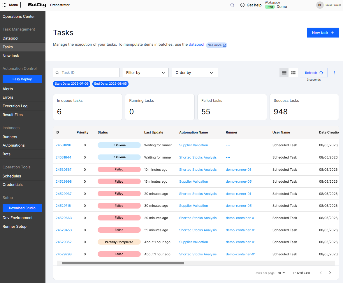Expand the Filter by dropdown
Image resolution: width=343 pixels, height=283 pixels.
pyautogui.click(x=145, y=73)
